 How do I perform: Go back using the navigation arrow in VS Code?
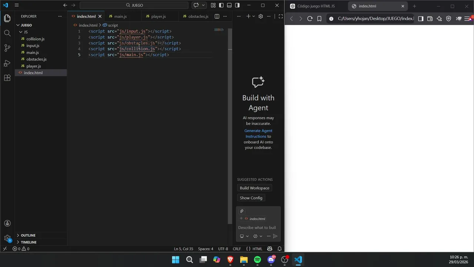65,5
